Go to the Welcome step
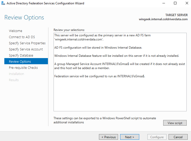The width and height of the screenshot is (191, 141). click(16, 31)
